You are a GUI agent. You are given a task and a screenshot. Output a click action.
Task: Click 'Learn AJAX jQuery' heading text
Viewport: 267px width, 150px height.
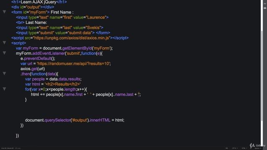click(38, 2)
